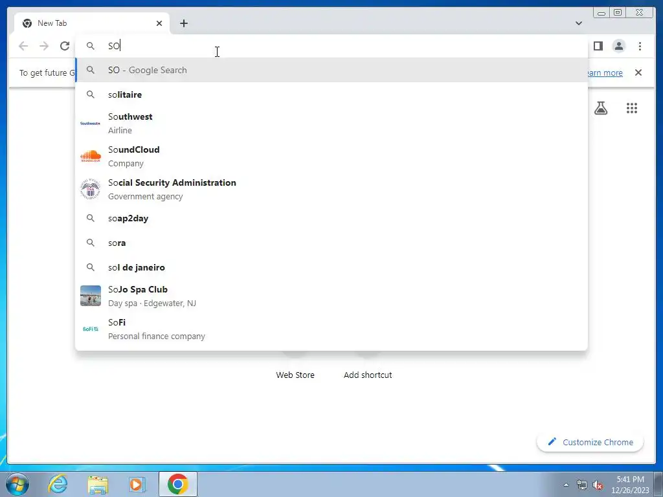
Task: Pick the SoundCloud Company suggestion
Action: pos(331,157)
